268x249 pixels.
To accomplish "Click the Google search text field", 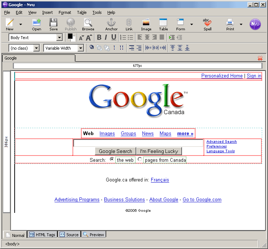I will click(x=138, y=143).
